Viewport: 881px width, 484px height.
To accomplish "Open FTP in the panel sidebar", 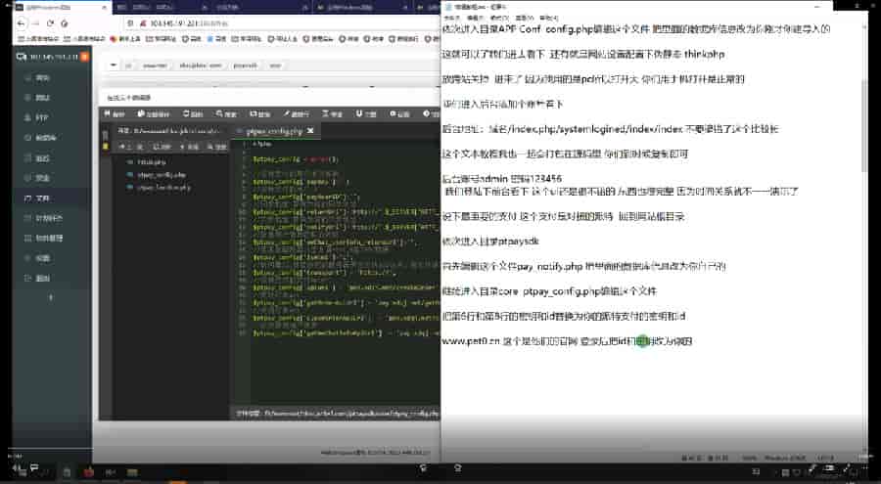I will [41, 116].
